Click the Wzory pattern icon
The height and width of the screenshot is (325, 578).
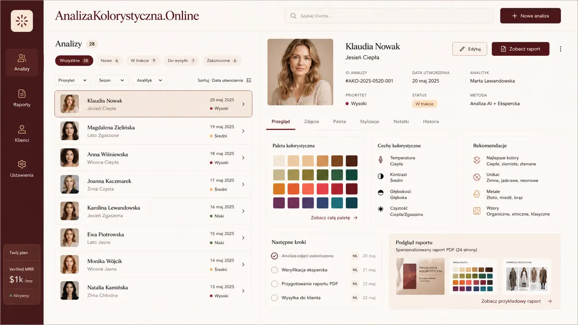point(477,210)
